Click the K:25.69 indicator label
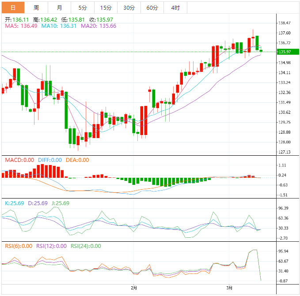Viewport: 300px width, 296px height. [15, 203]
